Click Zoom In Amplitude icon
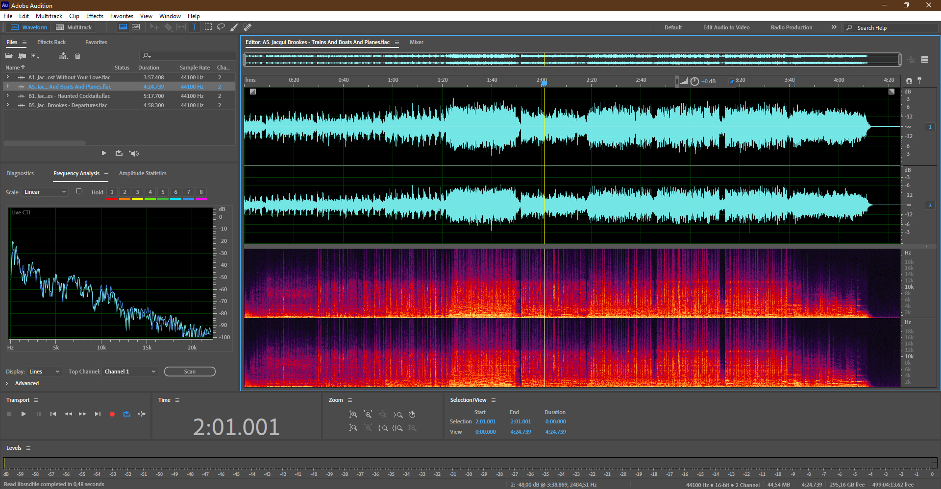 coord(353,415)
